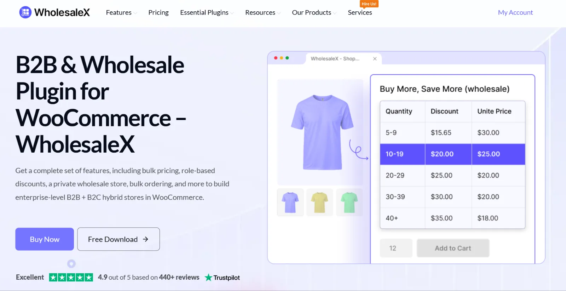
Task: Click the 440+ reviews text
Action: point(179,277)
